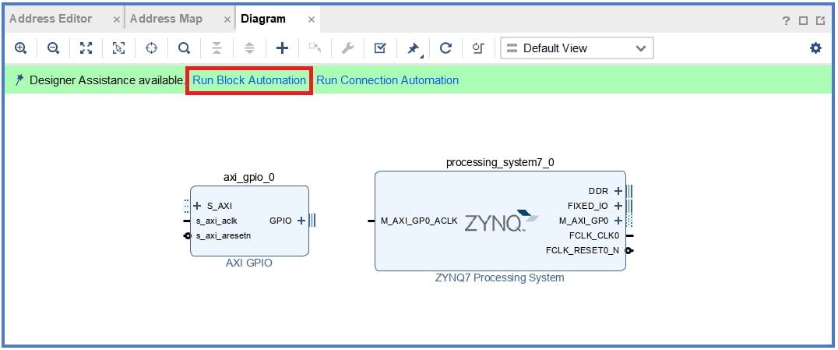The height and width of the screenshot is (350, 838).
Task: Close the Diagram tab
Action: point(311,19)
